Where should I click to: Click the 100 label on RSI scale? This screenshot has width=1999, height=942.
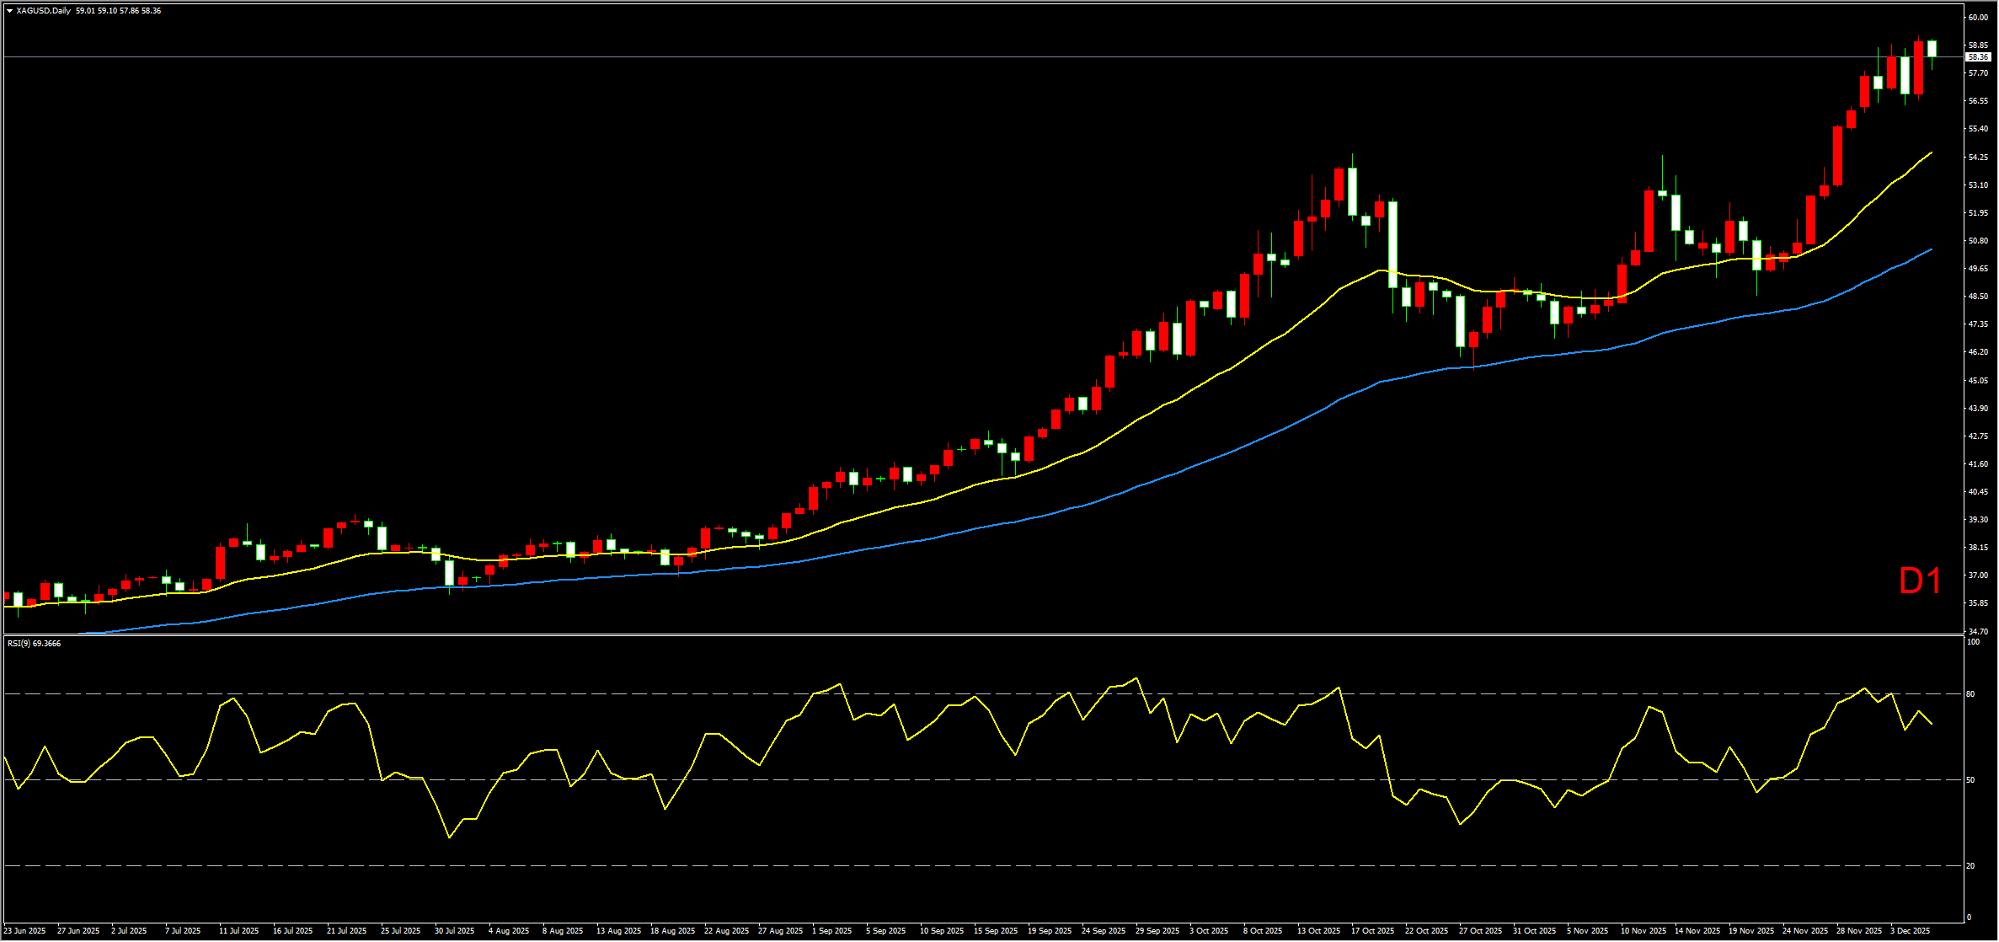click(x=1972, y=642)
